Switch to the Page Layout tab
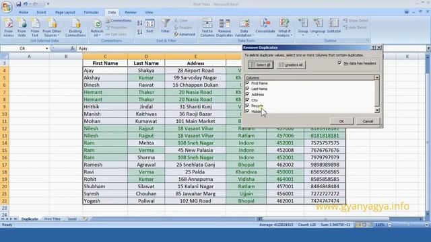 65,12
